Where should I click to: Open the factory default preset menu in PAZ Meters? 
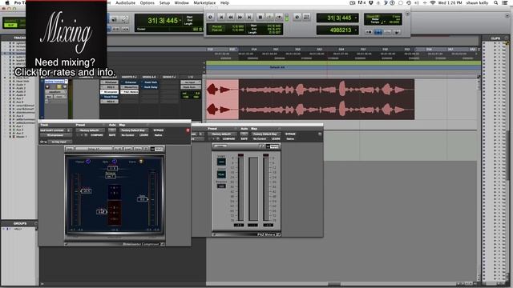pos(222,134)
